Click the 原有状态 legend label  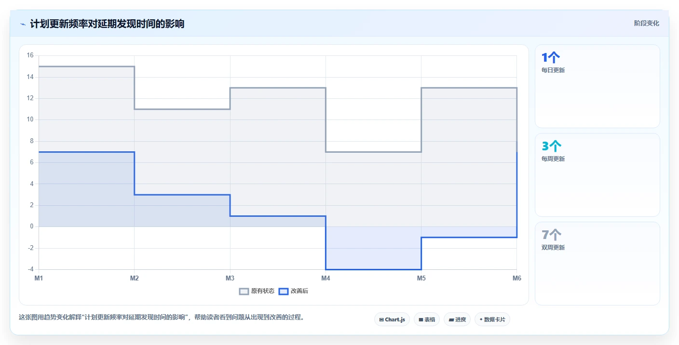pyautogui.click(x=263, y=291)
